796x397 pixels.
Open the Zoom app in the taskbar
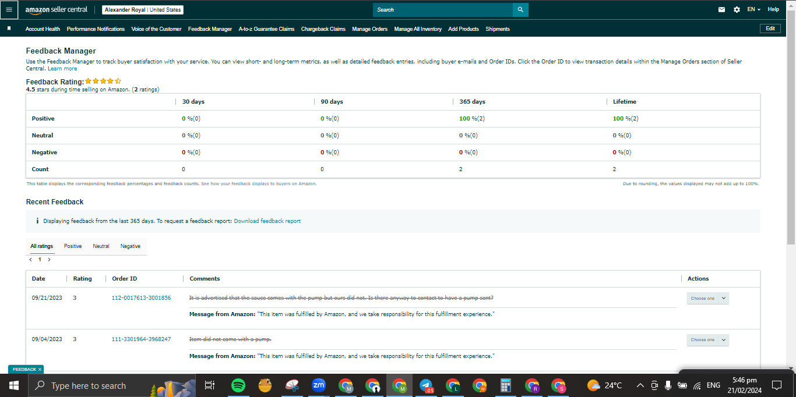click(x=319, y=385)
